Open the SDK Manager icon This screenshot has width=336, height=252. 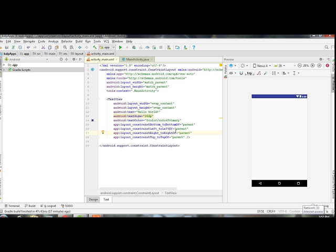(185, 47)
